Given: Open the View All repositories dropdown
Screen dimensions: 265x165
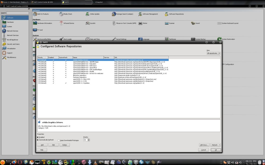Looking at the screenshot, I should click(214, 53).
